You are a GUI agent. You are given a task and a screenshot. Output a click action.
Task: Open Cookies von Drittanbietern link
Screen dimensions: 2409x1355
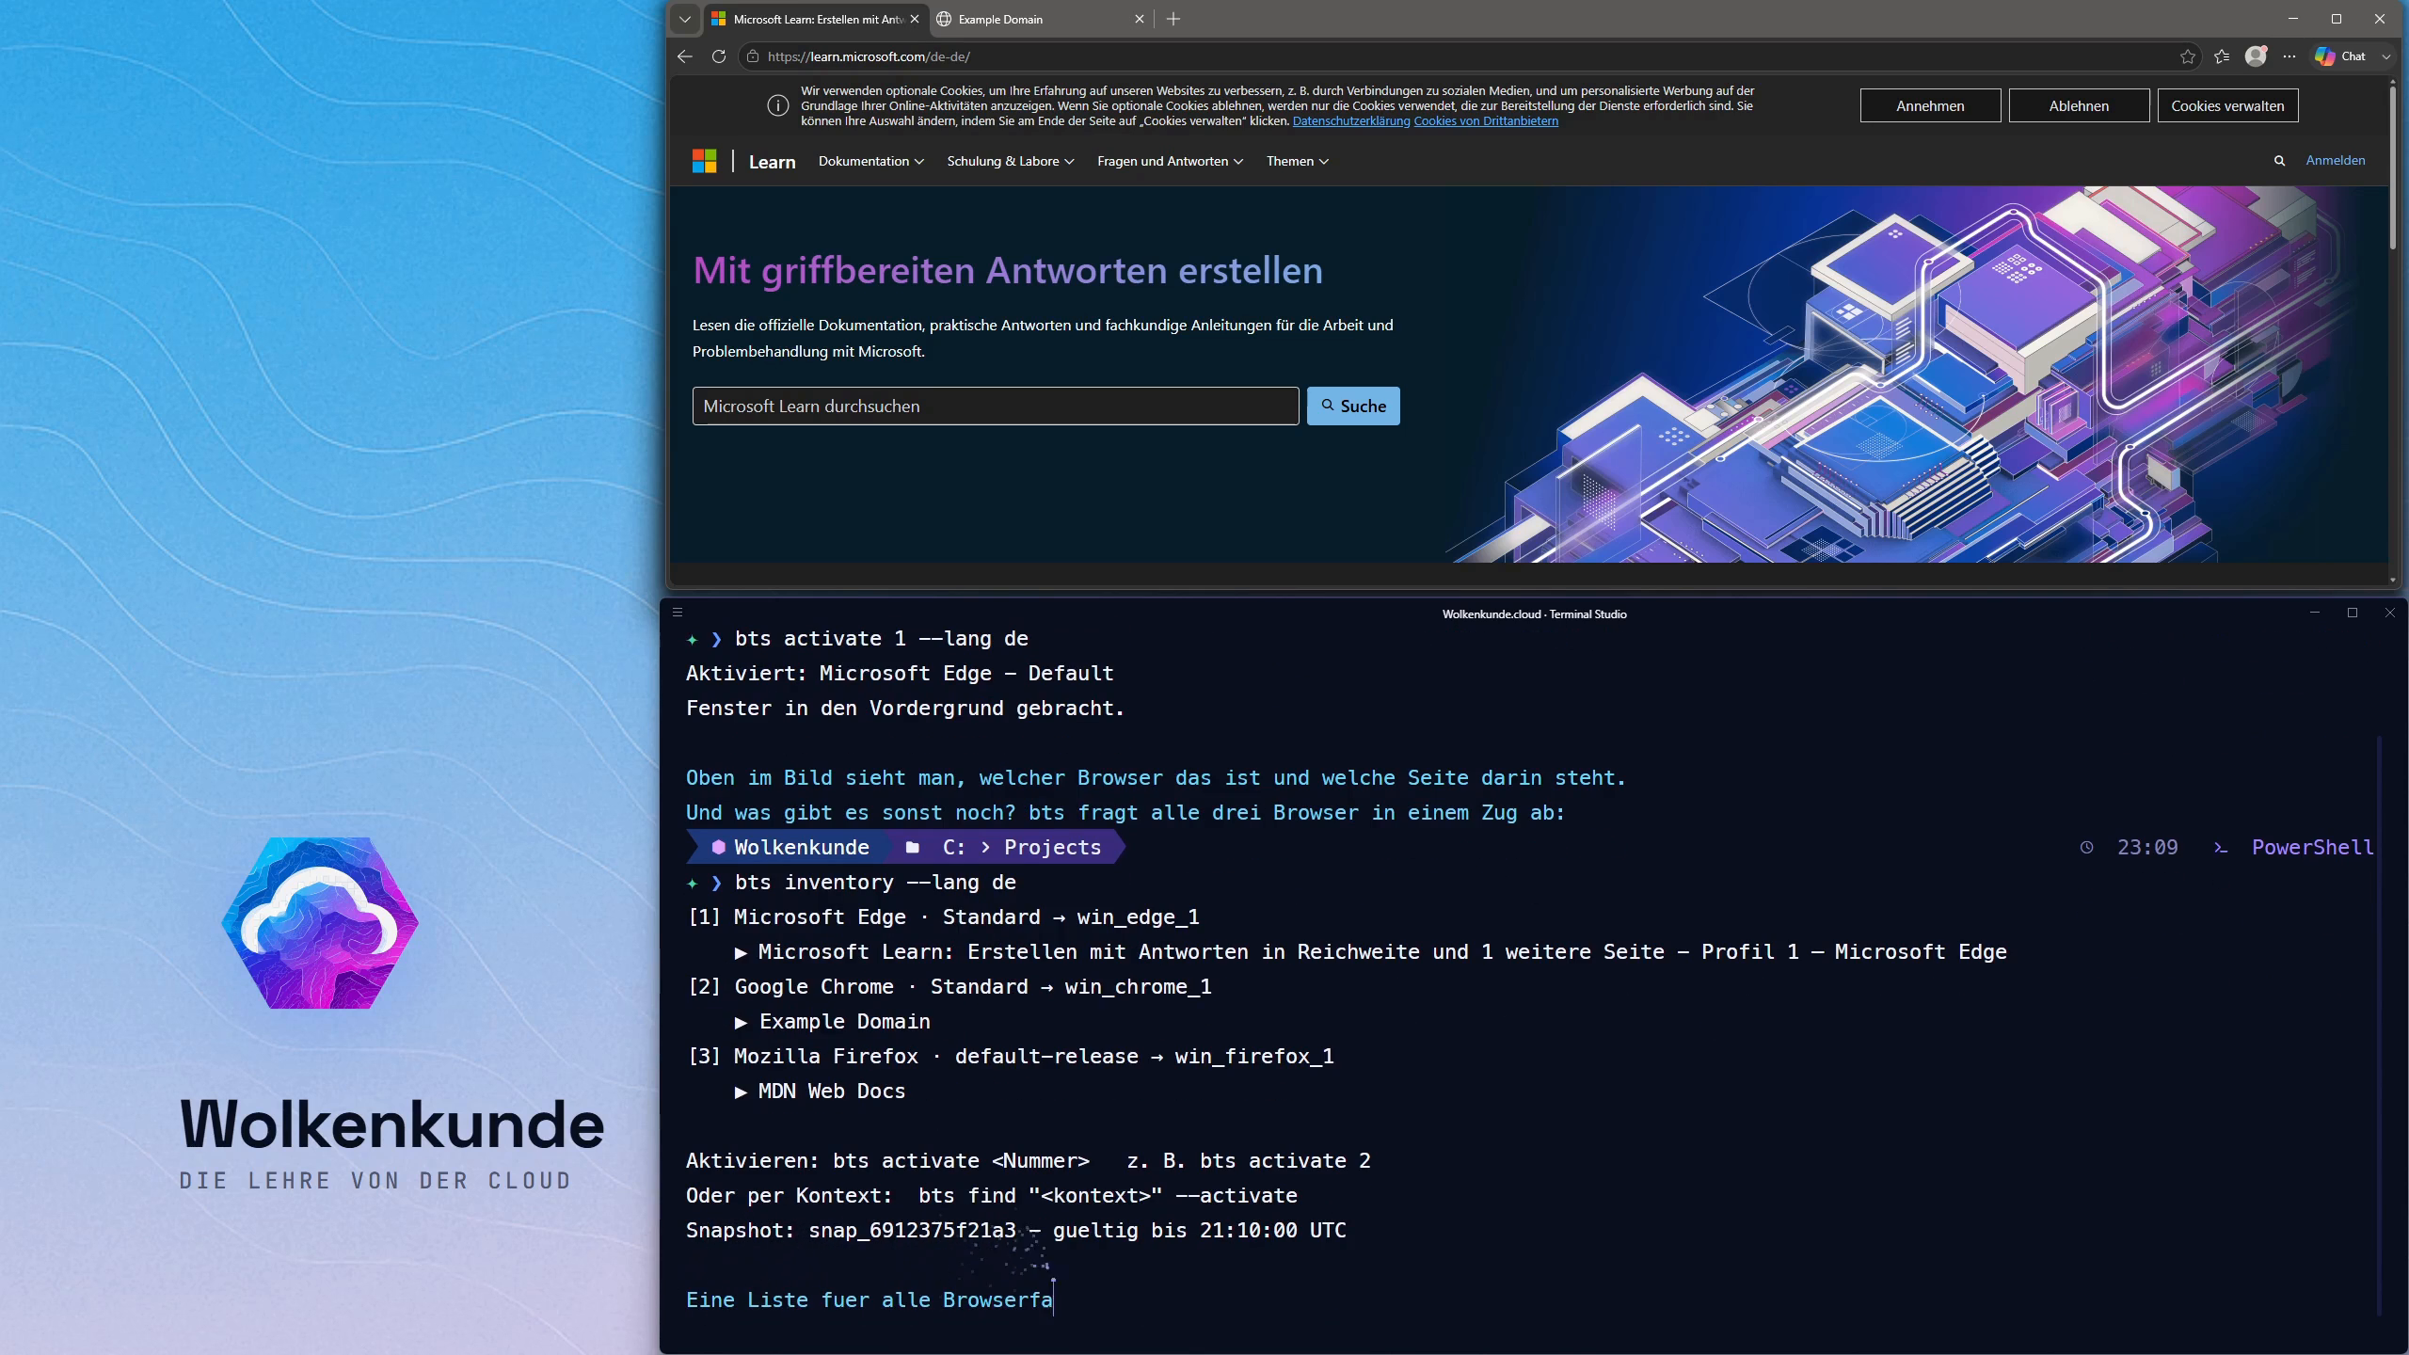click(1486, 121)
